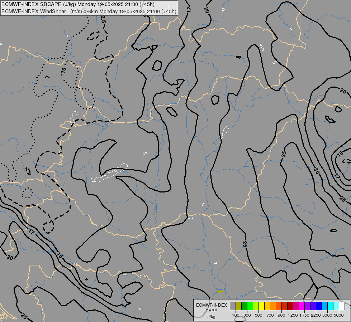
Task: Click the '900' legend scale value
Action: (281, 315)
